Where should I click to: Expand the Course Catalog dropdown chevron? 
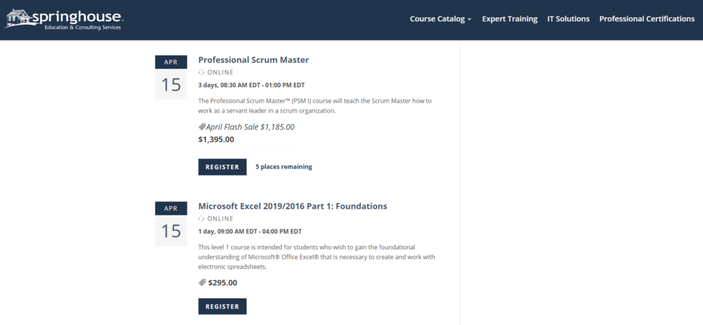(x=470, y=19)
